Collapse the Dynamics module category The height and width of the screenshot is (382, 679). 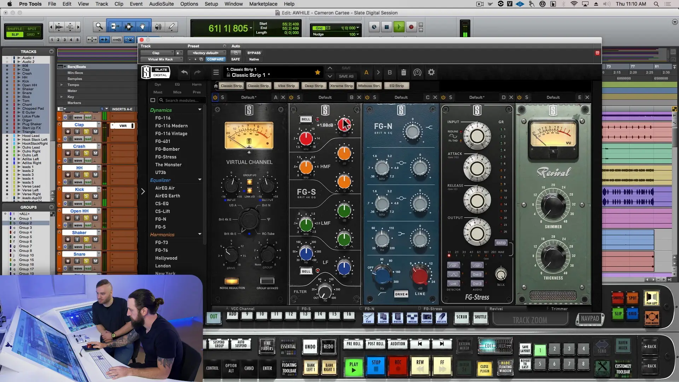pyautogui.click(x=200, y=110)
